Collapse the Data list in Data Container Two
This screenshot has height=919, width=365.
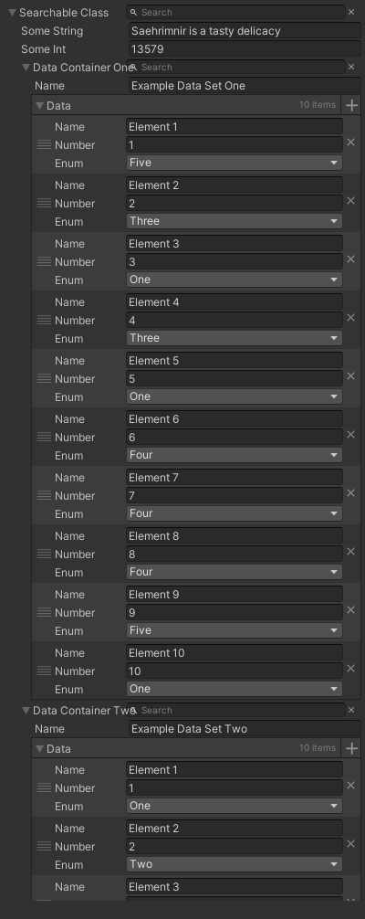(40, 748)
